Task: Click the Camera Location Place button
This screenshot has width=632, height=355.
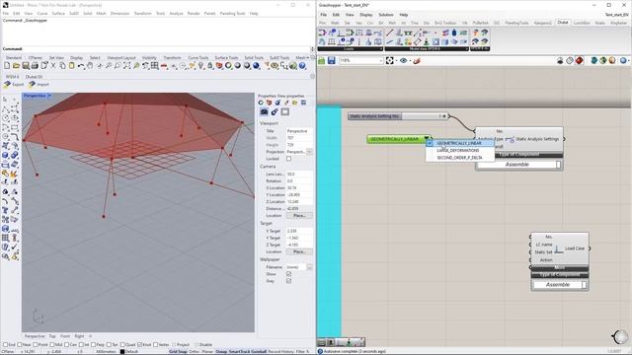Action: click(x=299, y=216)
